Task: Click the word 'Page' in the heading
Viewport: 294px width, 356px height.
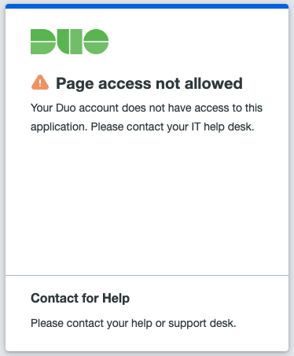Action: coord(75,84)
